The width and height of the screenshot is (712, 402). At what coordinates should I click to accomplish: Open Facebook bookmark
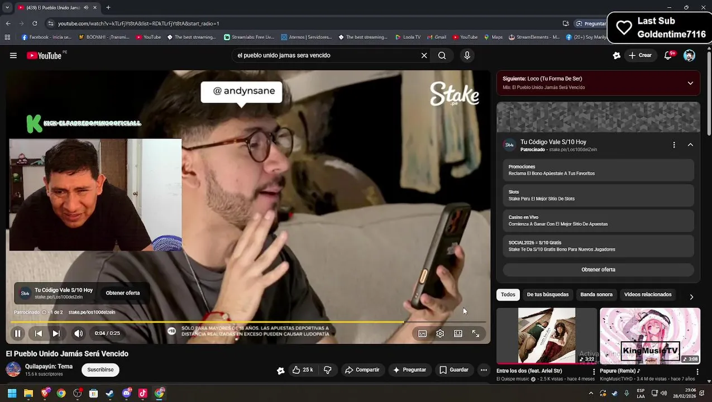46,37
